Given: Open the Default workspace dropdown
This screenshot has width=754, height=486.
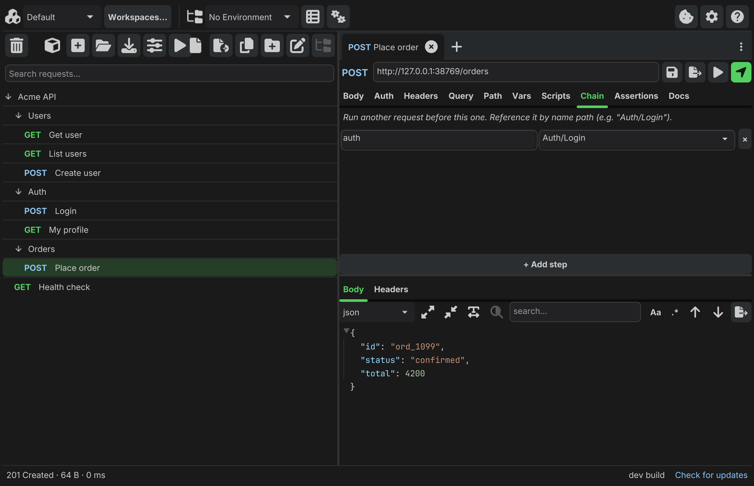Looking at the screenshot, I should pyautogui.click(x=62, y=17).
